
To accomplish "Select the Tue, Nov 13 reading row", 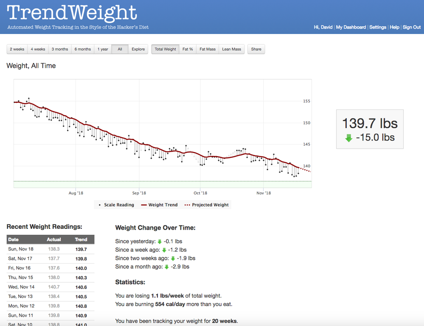I will click(51, 297).
